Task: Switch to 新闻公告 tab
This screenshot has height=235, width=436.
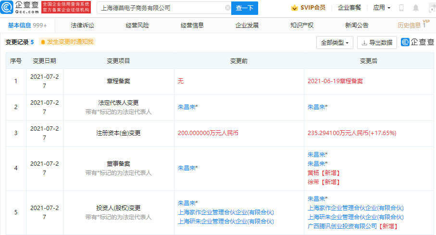Action: pos(357,25)
